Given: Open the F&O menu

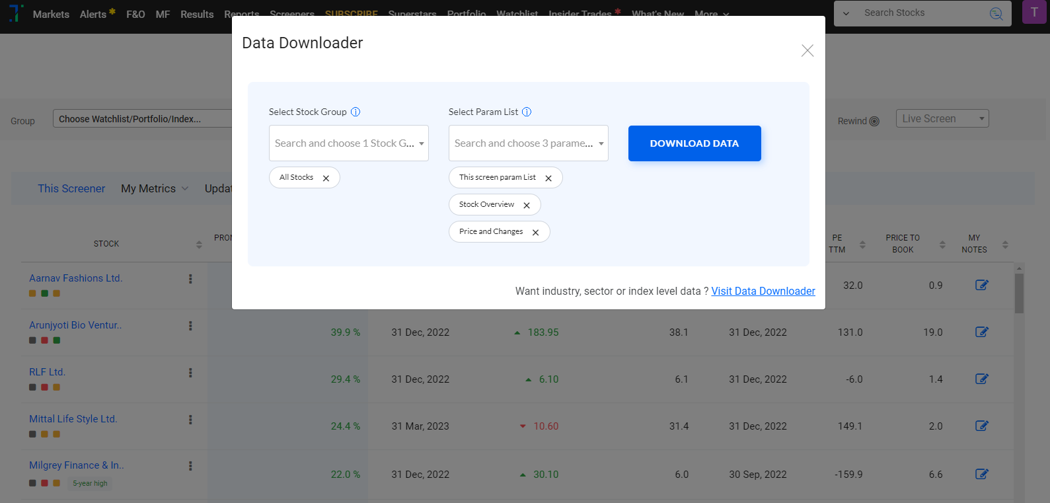Looking at the screenshot, I should tap(135, 15).
